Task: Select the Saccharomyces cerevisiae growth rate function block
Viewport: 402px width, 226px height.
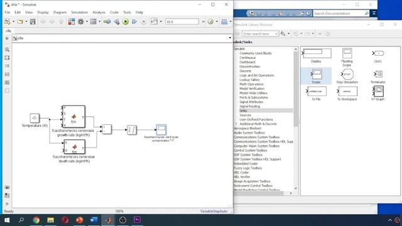Action: click(74, 117)
